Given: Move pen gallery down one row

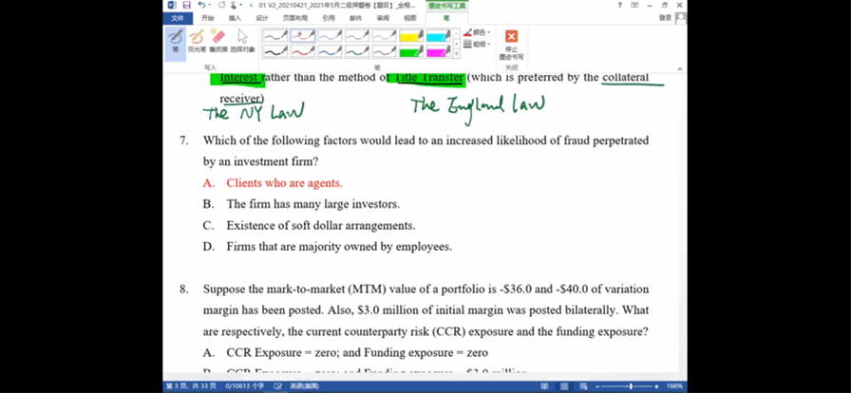Looking at the screenshot, I should (456, 44).
